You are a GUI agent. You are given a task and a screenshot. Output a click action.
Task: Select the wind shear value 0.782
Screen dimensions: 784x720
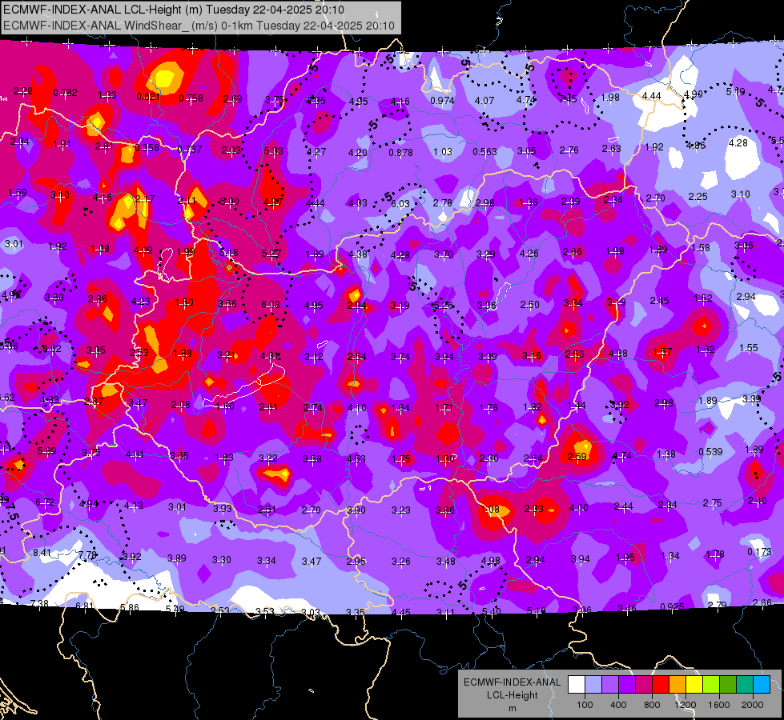coord(66,93)
